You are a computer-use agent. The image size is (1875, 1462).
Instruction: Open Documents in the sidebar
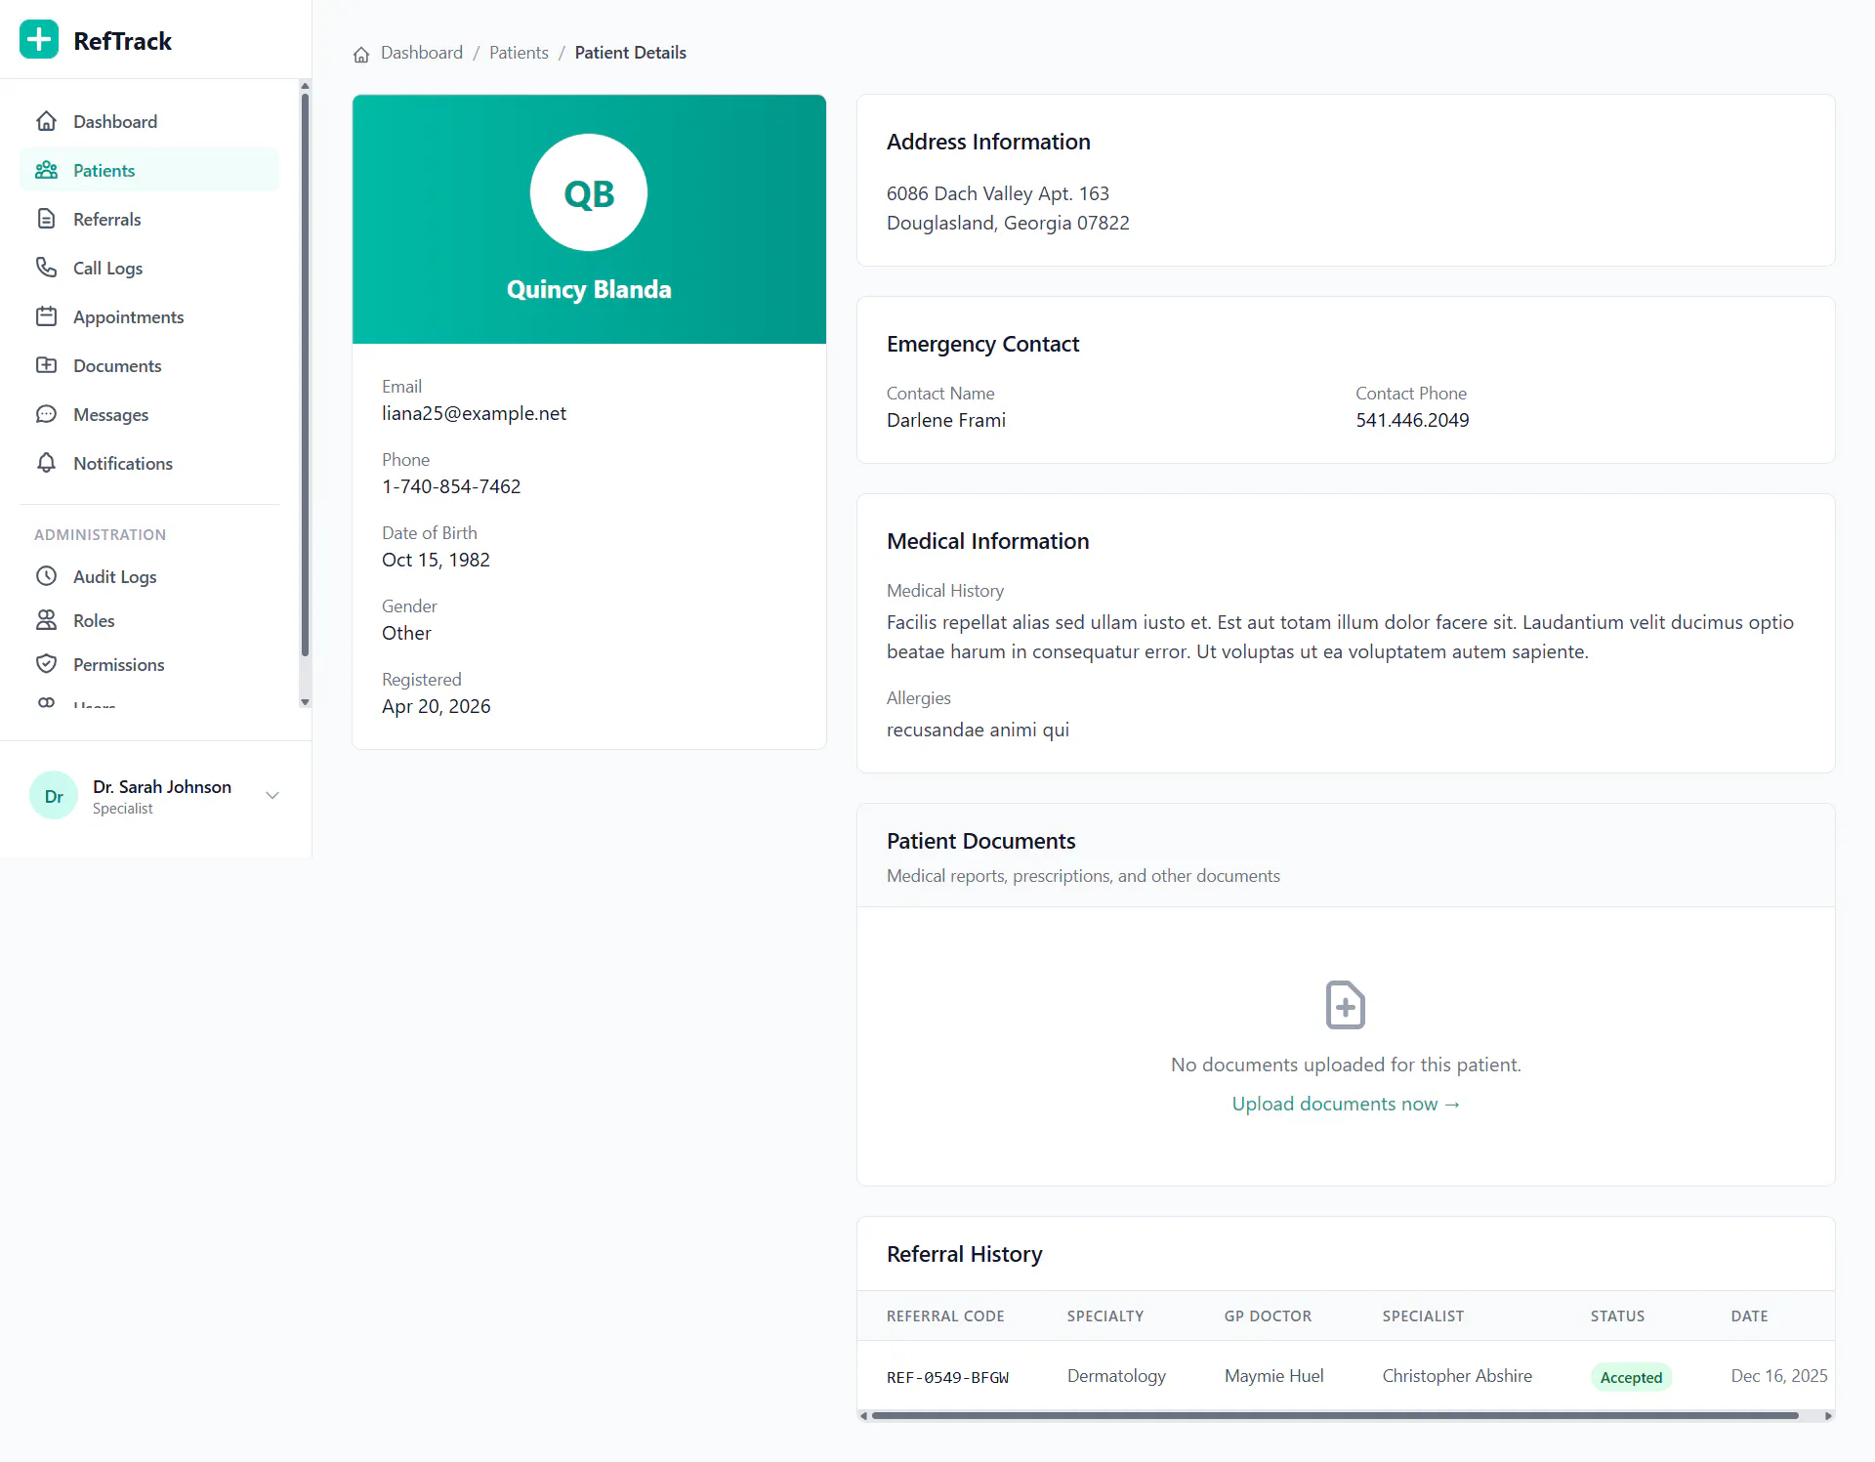pyautogui.click(x=149, y=365)
